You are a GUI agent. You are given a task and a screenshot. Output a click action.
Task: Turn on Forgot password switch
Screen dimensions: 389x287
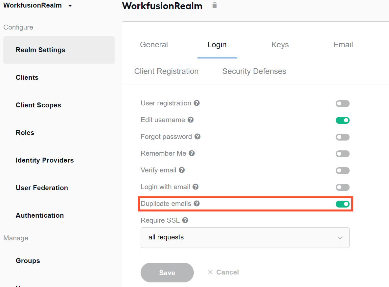(x=343, y=137)
